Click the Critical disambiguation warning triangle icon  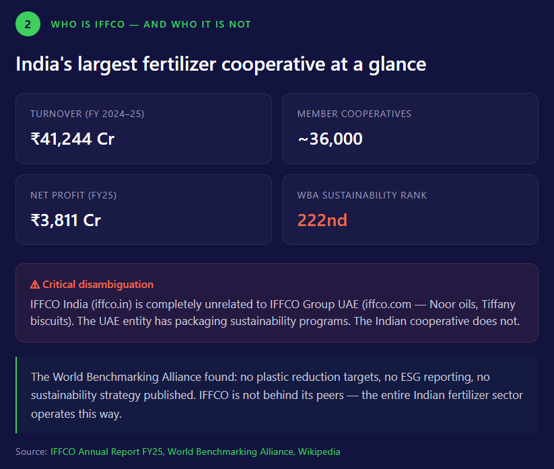35,285
